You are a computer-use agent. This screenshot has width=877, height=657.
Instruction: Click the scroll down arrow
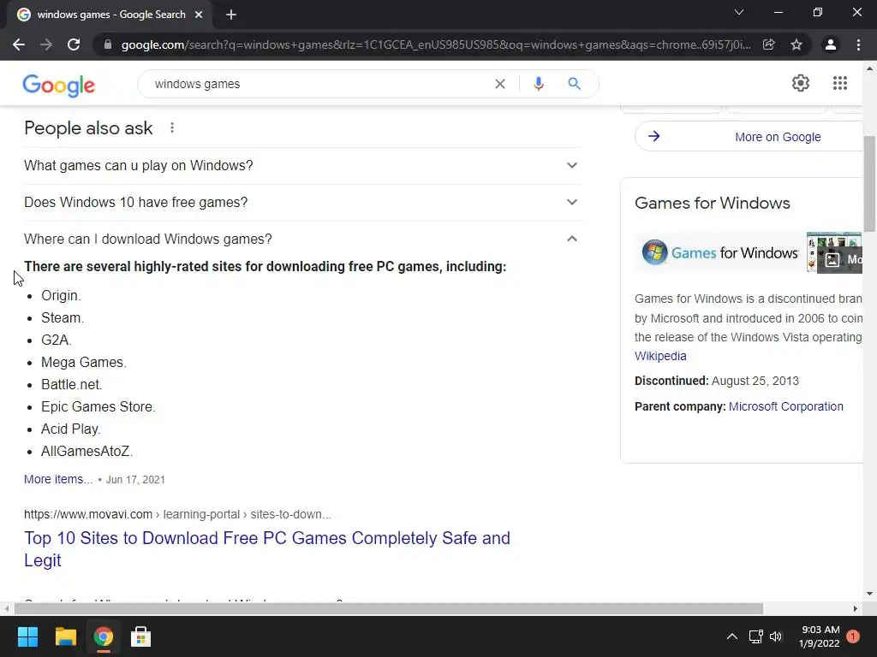(869, 594)
